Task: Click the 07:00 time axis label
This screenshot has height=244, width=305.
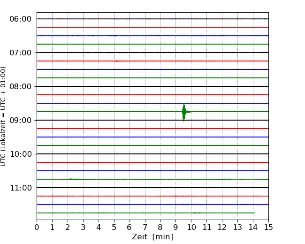Action: (21, 53)
